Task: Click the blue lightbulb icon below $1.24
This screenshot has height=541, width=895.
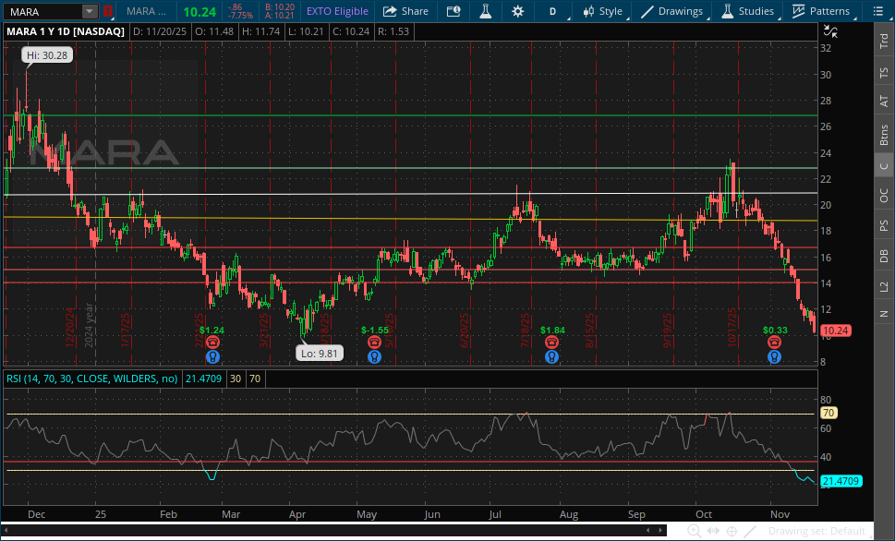Action: click(213, 357)
